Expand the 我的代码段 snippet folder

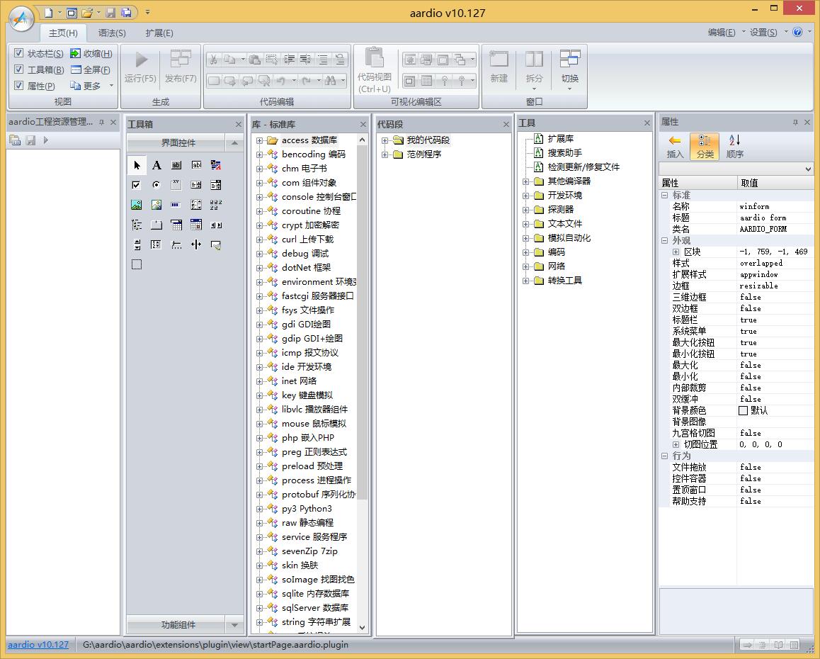pos(385,140)
